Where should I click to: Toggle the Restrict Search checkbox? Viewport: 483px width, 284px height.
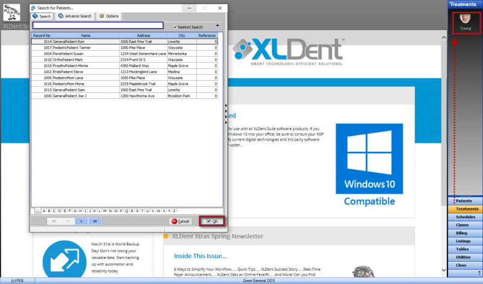click(x=175, y=27)
